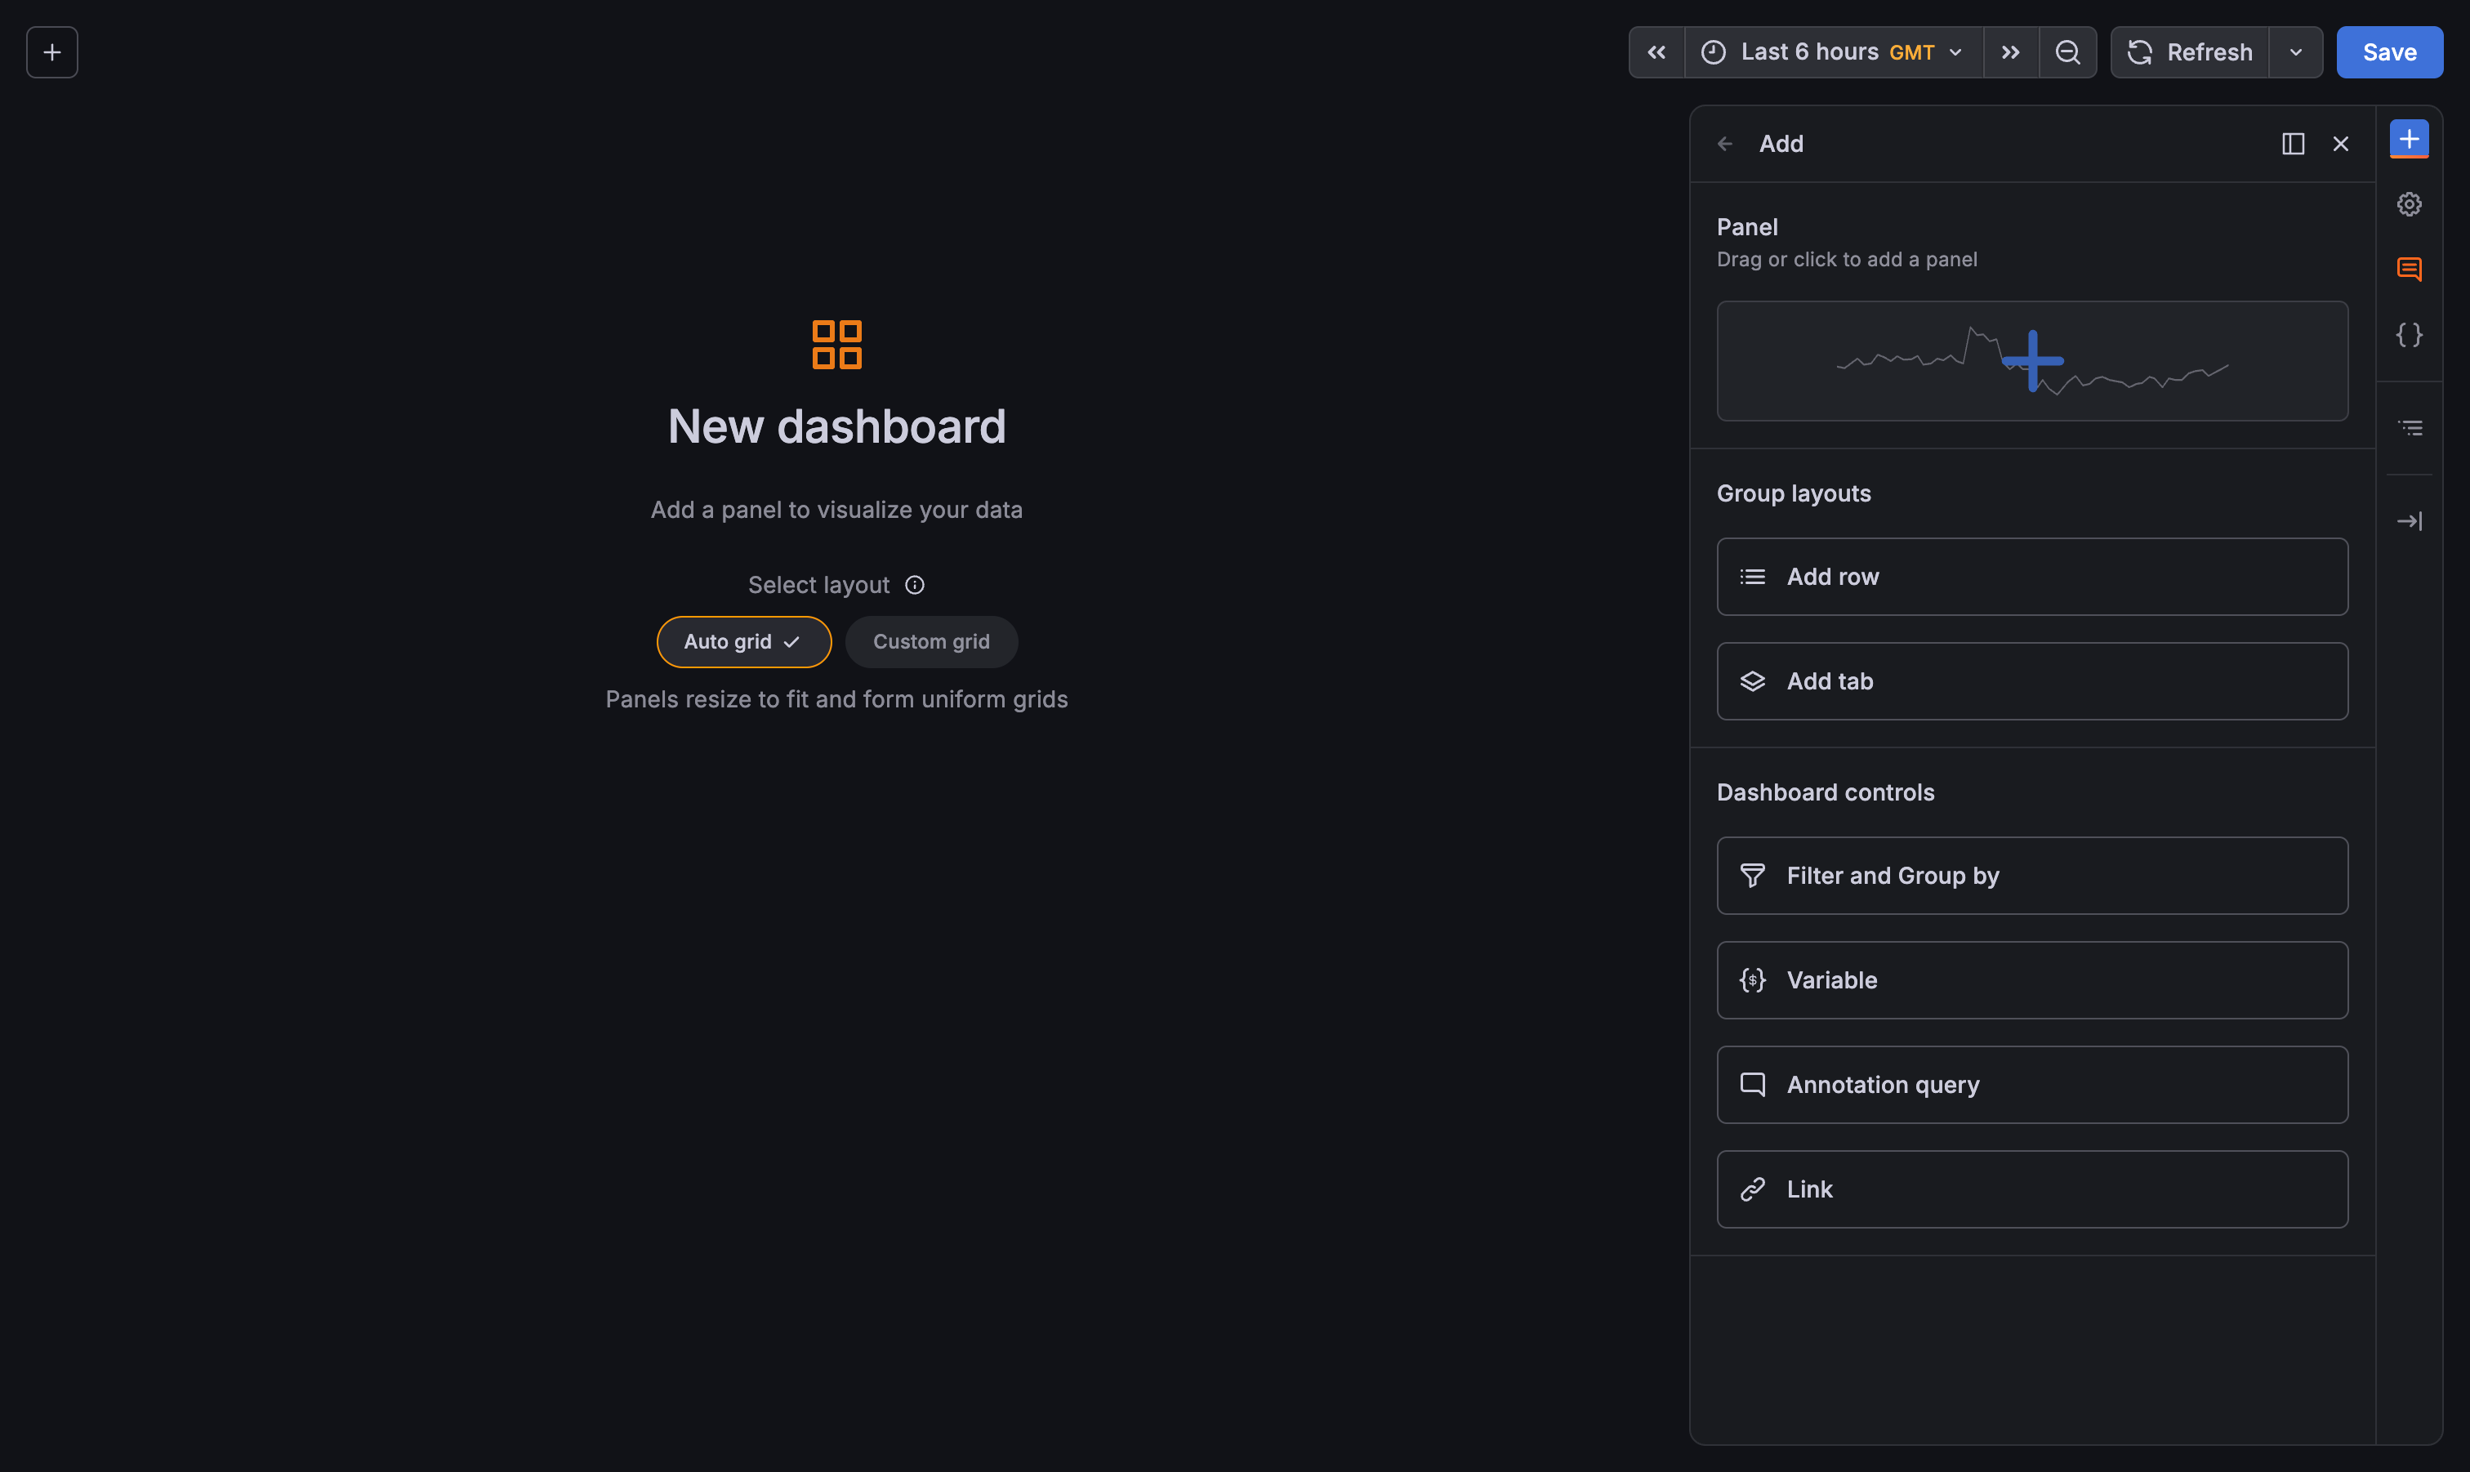Open the Last 6 hours time picker
Screen dimensions: 2470x1472
(x=1834, y=51)
